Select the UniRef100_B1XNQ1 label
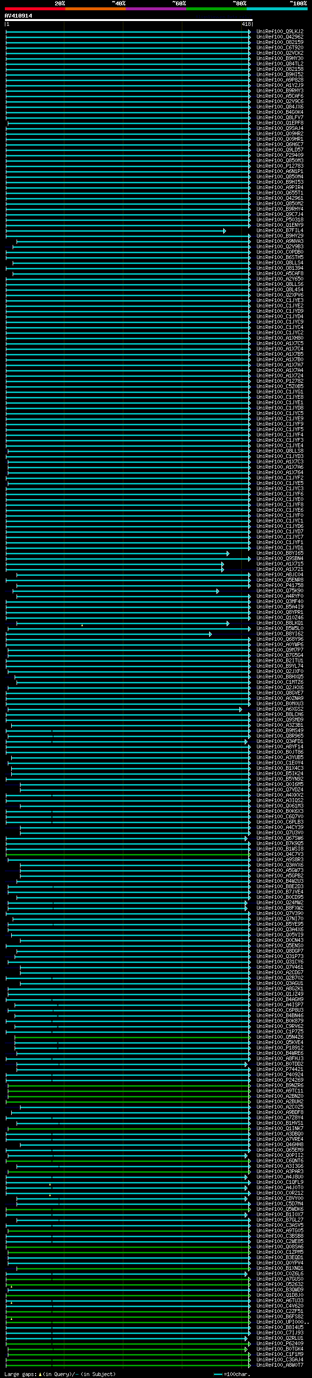 coord(280,1269)
